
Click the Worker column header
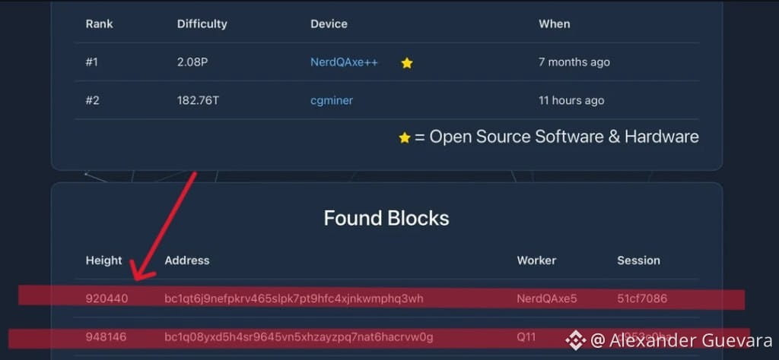coord(536,261)
